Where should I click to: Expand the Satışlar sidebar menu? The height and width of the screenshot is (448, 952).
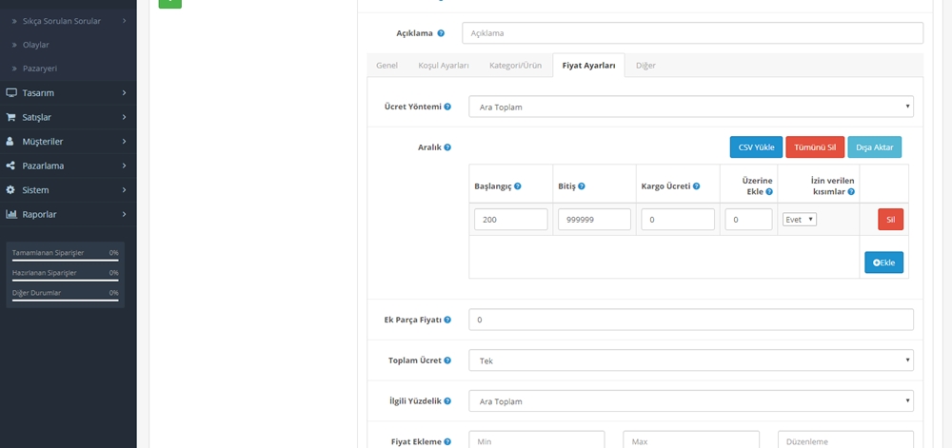tap(68, 117)
